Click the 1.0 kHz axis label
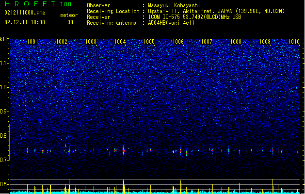The image size is (305, 194). pyautogui.click(x=4, y=87)
